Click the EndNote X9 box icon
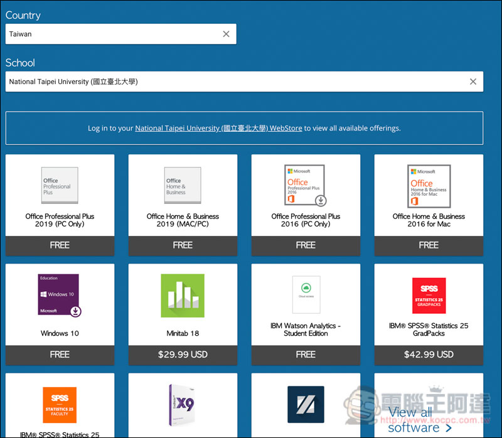 [x=181, y=405]
